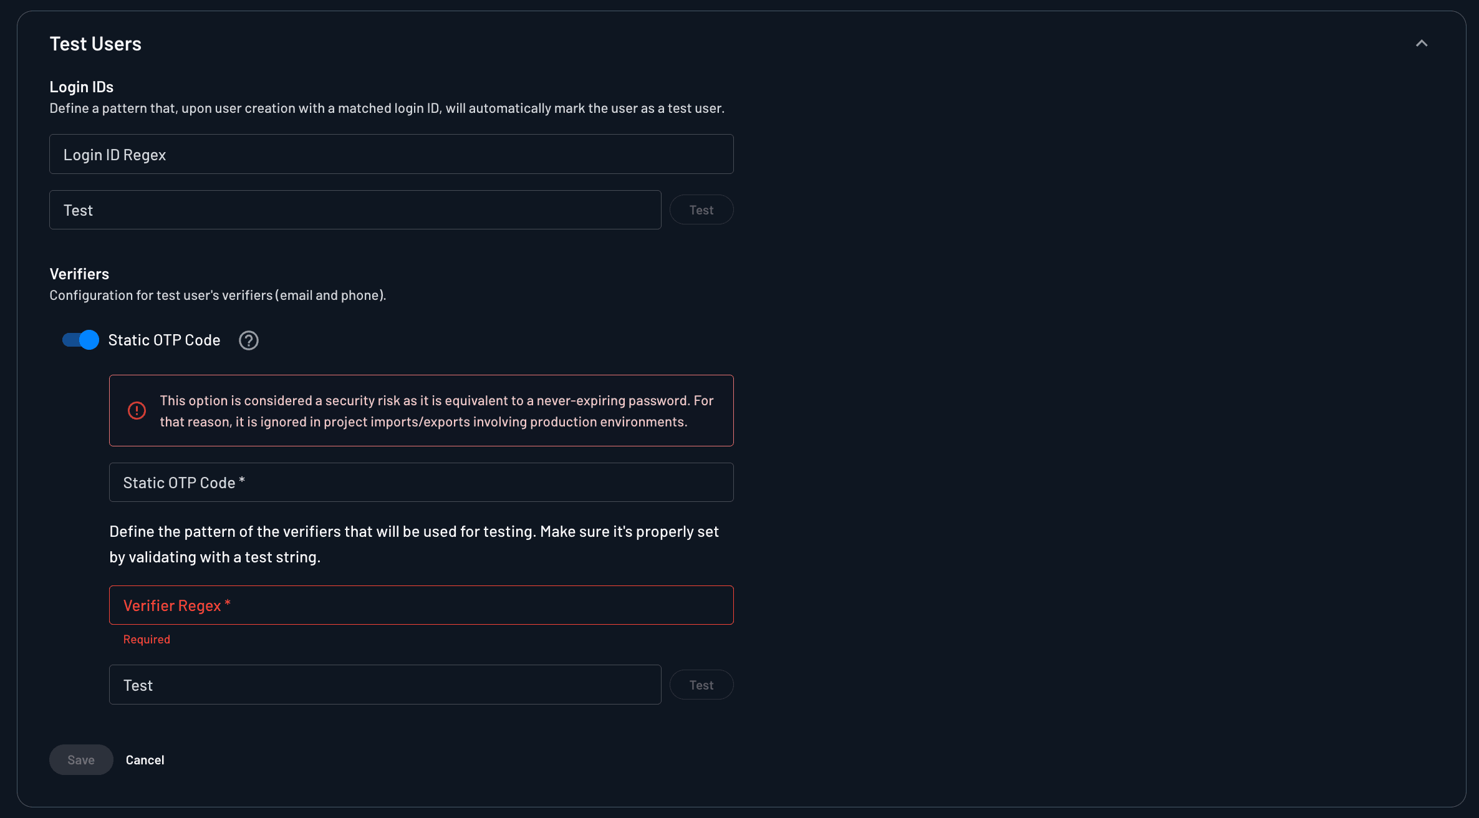The height and width of the screenshot is (818, 1479).
Task: Focus the Login ID Regex input field
Action: click(391, 154)
